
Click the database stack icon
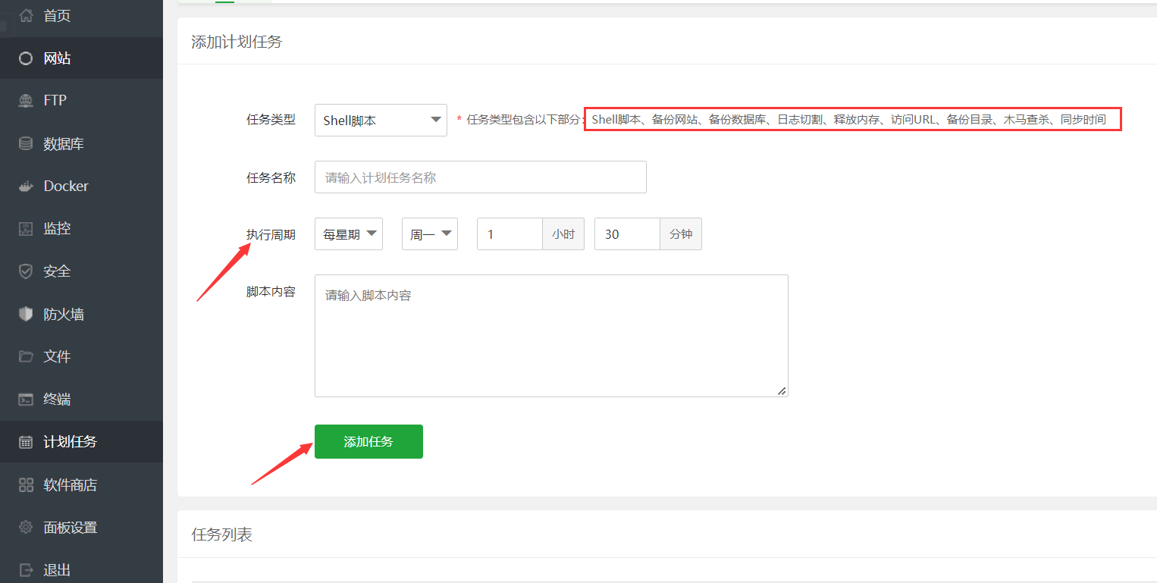(x=26, y=143)
